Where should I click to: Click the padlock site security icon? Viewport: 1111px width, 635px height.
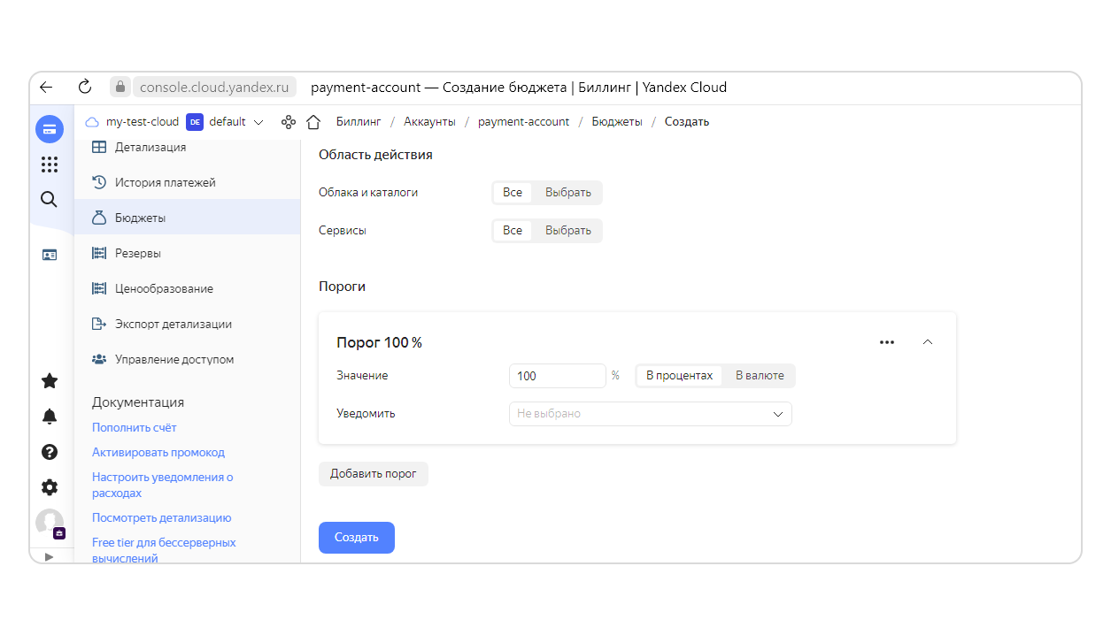tap(120, 87)
